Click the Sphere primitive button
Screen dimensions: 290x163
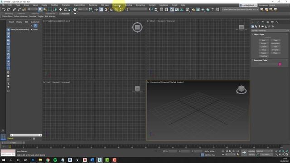pyautogui.click(x=264, y=43)
